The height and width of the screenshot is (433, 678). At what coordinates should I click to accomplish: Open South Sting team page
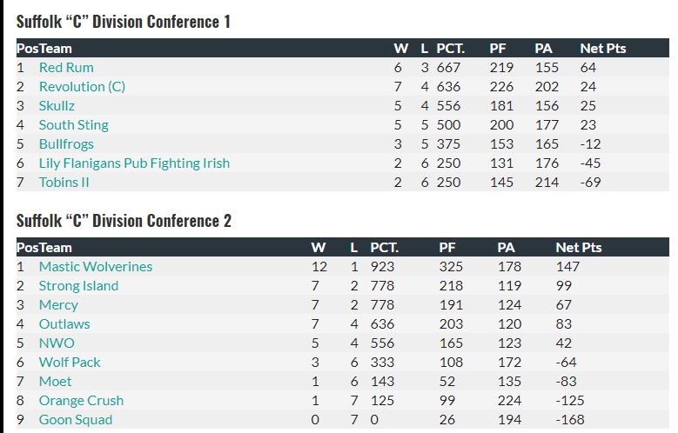73,125
